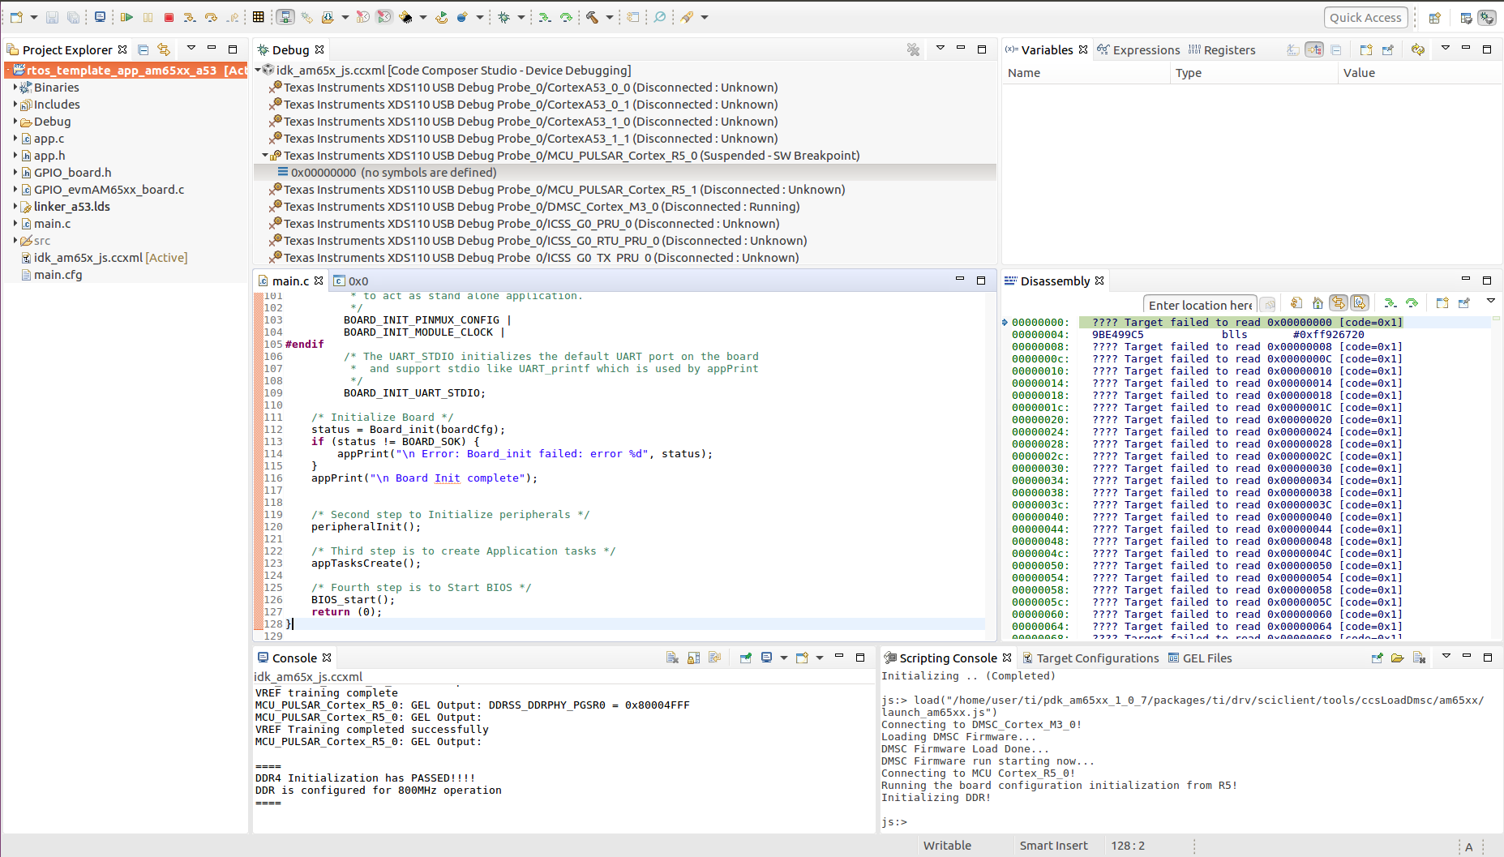Viewport: 1504px width, 857px height.
Task: Click Collapse All in Project Explorer
Action: (x=144, y=49)
